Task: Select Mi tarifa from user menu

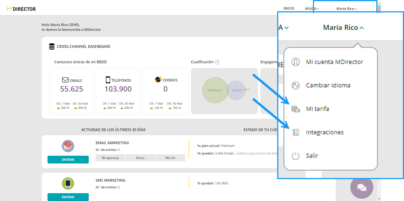Action: coord(317,109)
